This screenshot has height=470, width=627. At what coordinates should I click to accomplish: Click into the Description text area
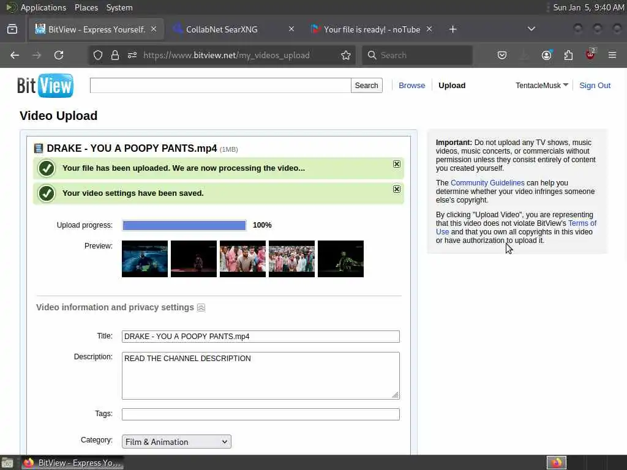tap(261, 376)
